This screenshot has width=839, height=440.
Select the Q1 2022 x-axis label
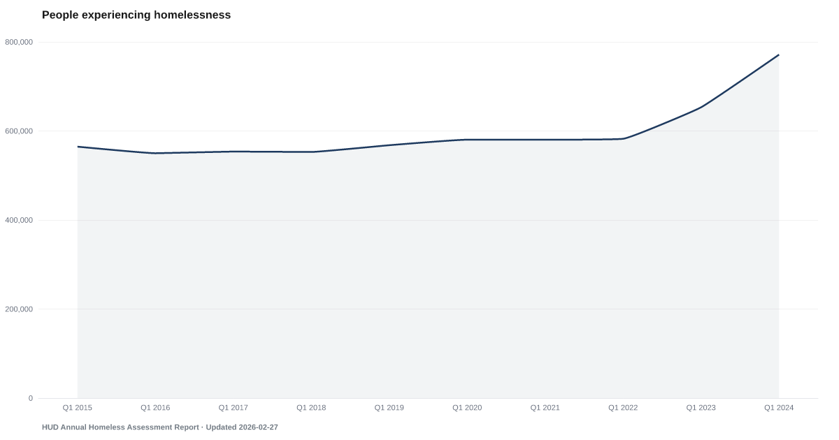coord(623,407)
